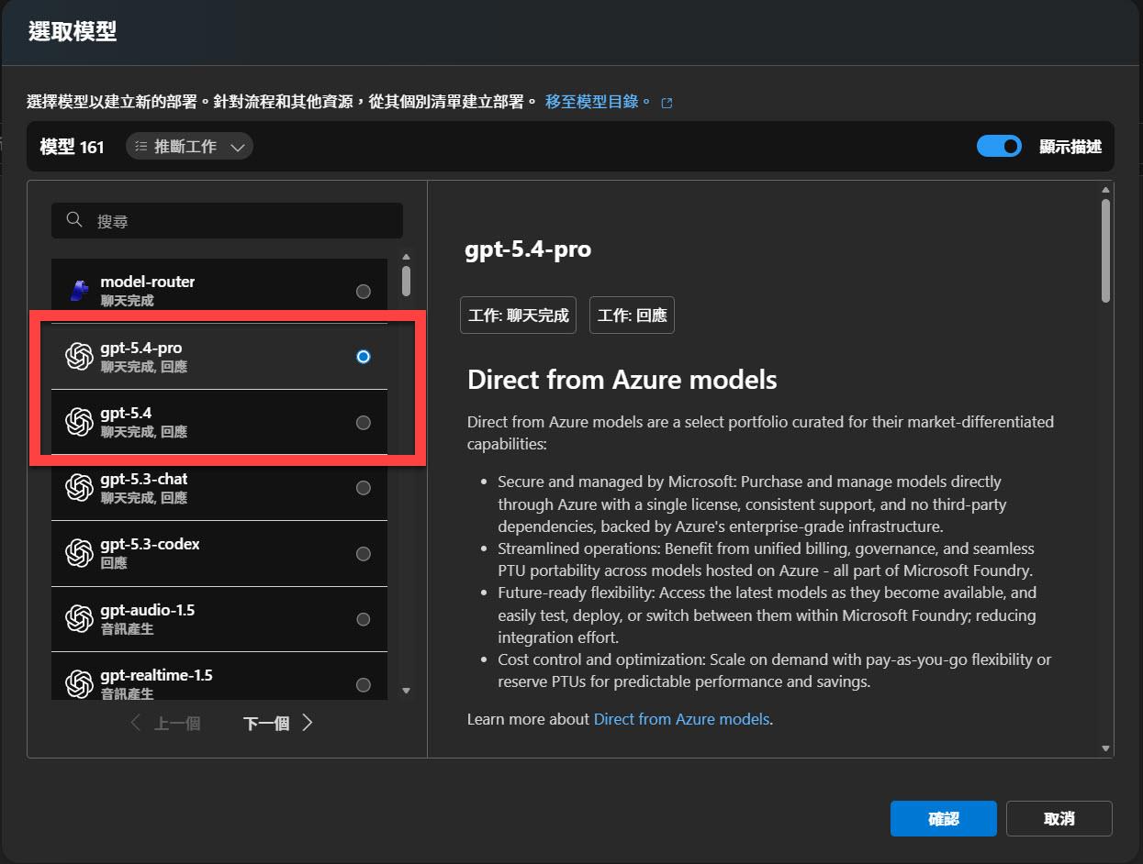The image size is (1143, 864).
Task: Open the 推斷工作 filter dropdown
Action: click(x=189, y=147)
